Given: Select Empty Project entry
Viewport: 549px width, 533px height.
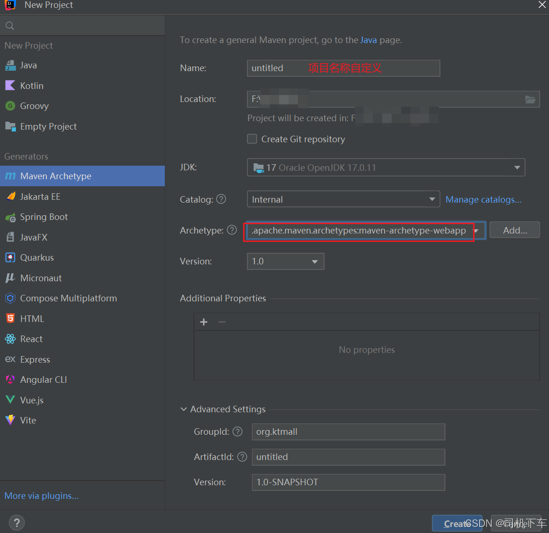Looking at the screenshot, I should pyautogui.click(x=82, y=126).
